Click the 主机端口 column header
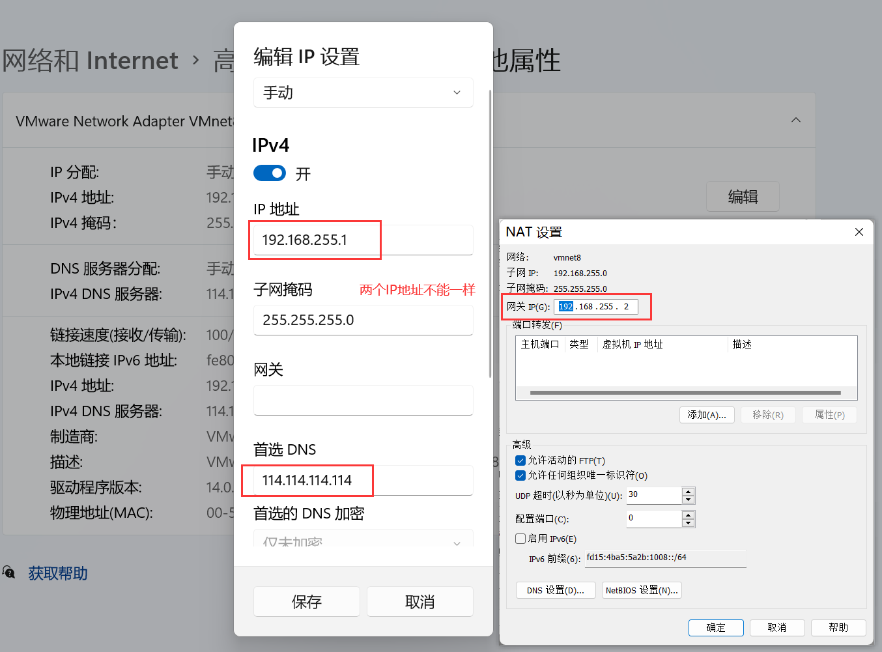The image size is (882, 652). [x=540, y=345]
